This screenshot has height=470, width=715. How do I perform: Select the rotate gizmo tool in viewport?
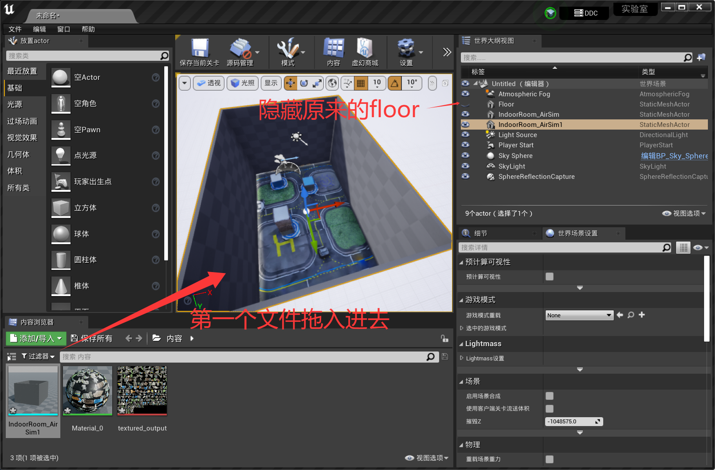point(304,83)
